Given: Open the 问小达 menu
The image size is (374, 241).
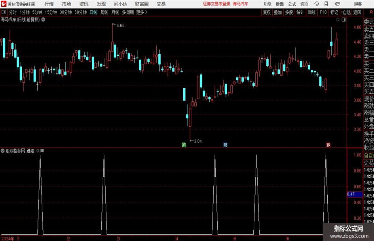Looking at the screenshot, I should pyautogui.click(x=120, y=4).
